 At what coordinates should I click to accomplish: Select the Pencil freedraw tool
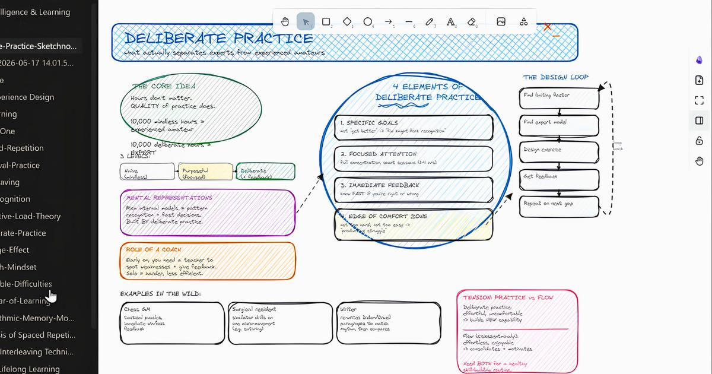point(430,22)
